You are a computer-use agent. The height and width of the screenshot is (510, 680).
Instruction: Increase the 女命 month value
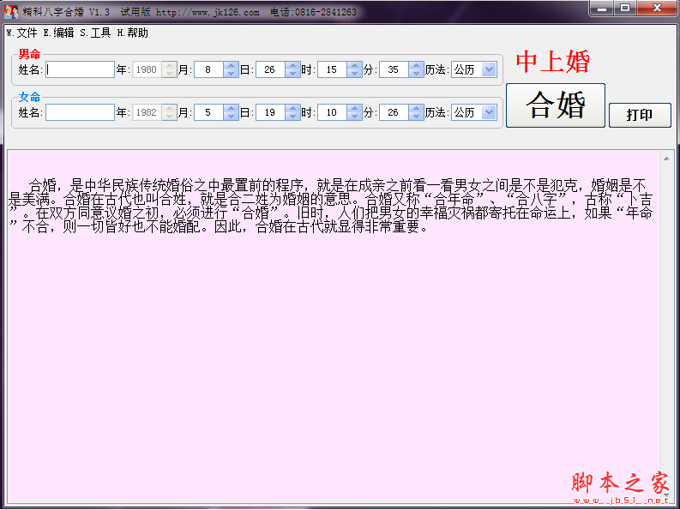(x=231, y=108)
